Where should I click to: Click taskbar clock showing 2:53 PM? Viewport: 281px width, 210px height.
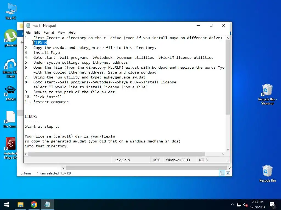coord(257,205)
